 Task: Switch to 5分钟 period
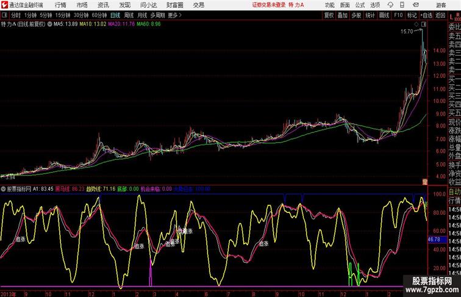tap(46, 15)
